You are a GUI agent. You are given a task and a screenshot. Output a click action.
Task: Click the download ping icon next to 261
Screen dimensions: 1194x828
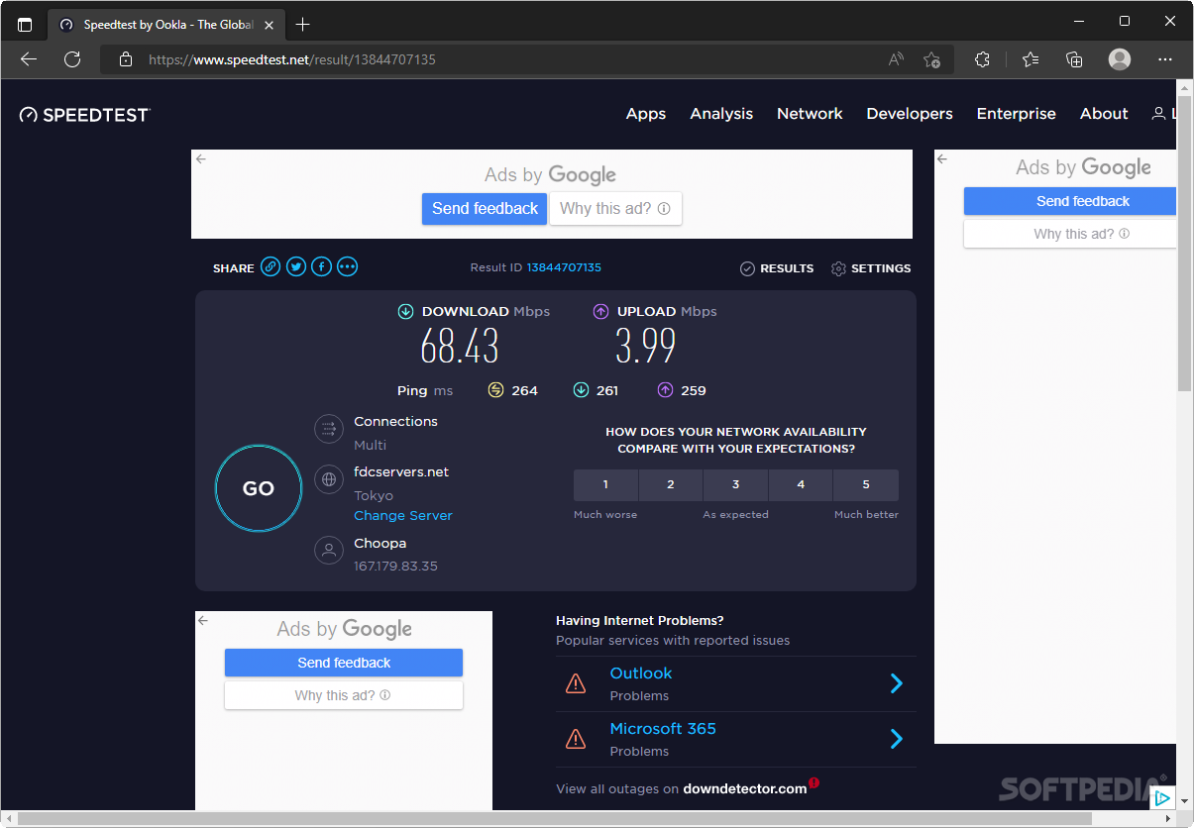pos(582,390)
